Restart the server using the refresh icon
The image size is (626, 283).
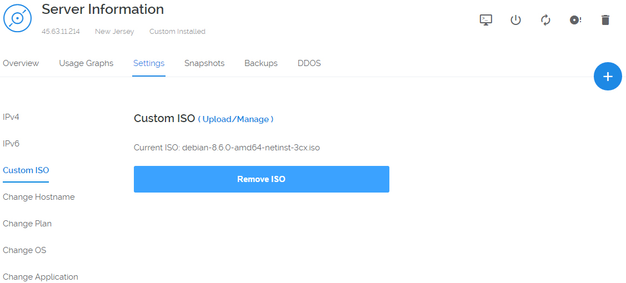[x=545, y=20]
